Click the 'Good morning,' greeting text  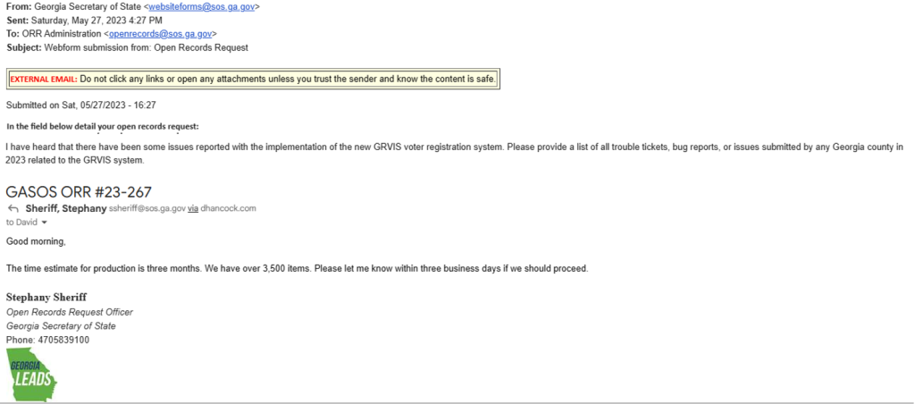tap(36, 240)
